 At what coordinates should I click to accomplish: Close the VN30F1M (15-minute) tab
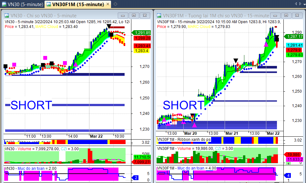click(x=108, y=4)
